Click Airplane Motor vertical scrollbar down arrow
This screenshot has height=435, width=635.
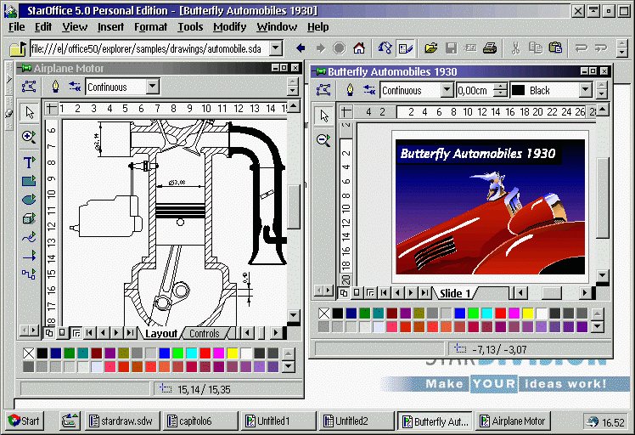pos(294,314)
